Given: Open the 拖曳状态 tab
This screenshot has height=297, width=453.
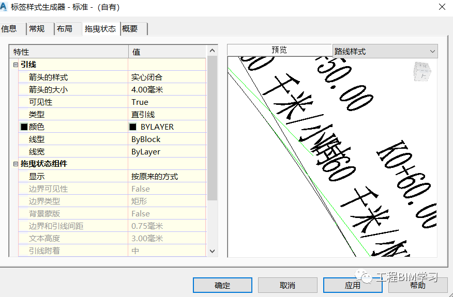Looking at the screenshot, I should coord(101,29).
